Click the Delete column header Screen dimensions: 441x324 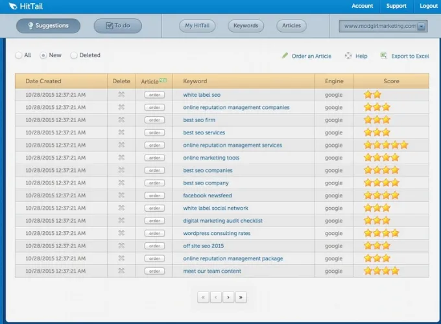point(121,81)
